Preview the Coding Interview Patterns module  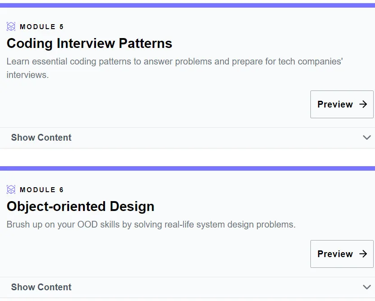click(x=342, y=104)
